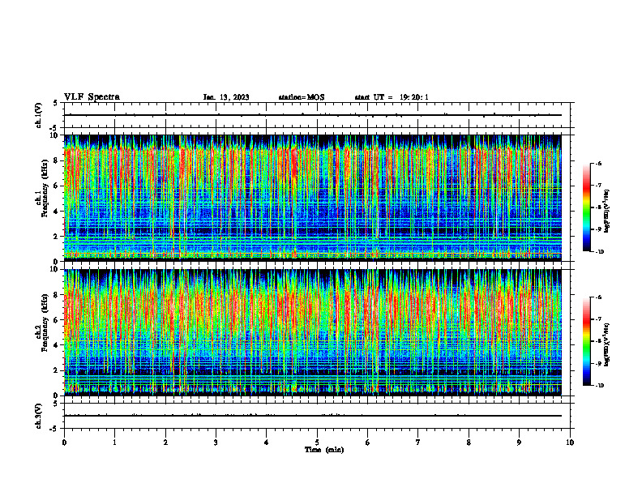Click time axis tick label "7"
This screenshot has width=642, height=496.
[x=418, y=443]
